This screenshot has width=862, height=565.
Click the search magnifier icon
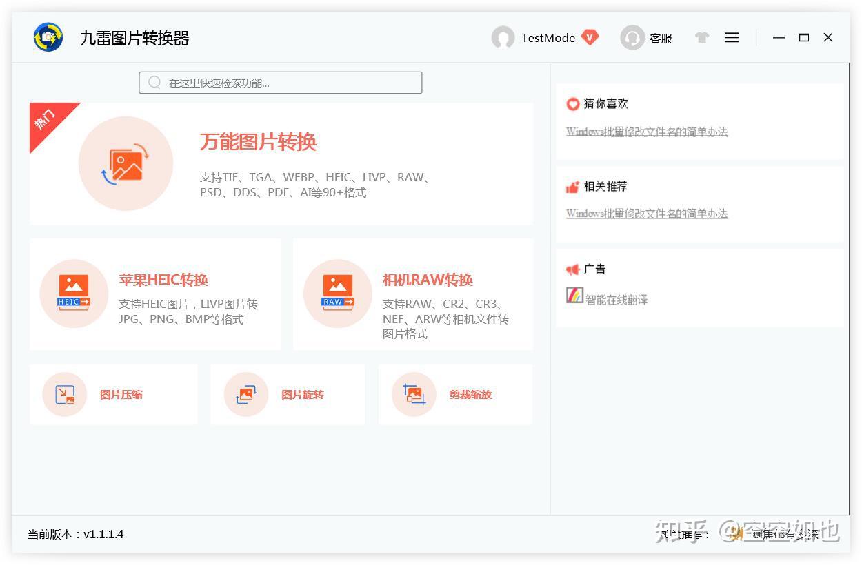pos(154,82)
